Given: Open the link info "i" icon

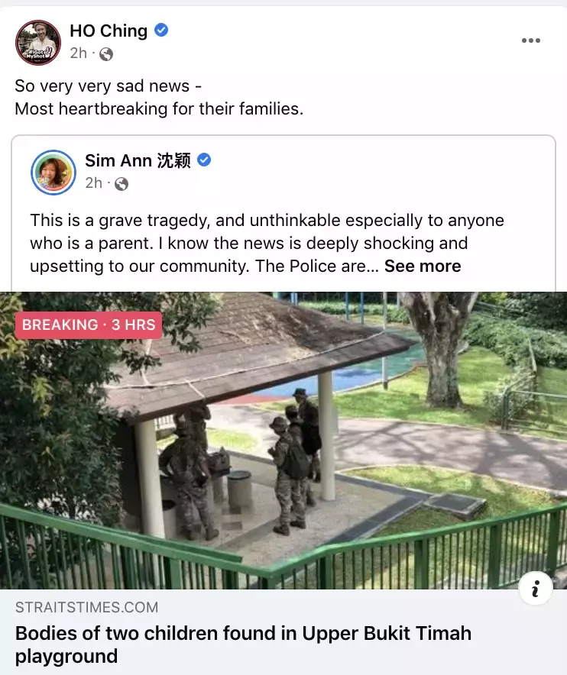Looking at the screenshot, I should pos(536,588).
